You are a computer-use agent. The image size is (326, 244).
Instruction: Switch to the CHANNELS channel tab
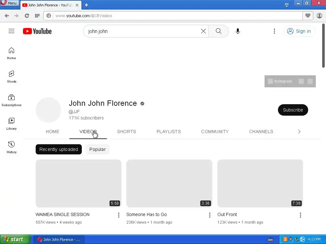pos(261,132)
